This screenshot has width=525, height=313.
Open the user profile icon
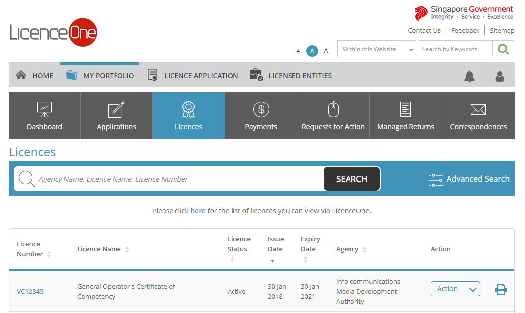(x=500, y=76)
